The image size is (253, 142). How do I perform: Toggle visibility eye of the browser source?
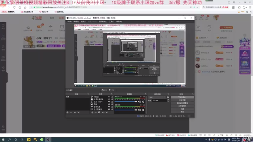109,97
